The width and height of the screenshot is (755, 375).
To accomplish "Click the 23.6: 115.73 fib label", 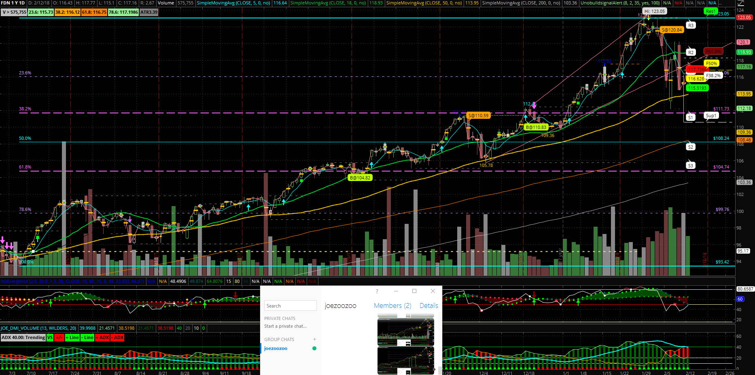I will (41, 12).
